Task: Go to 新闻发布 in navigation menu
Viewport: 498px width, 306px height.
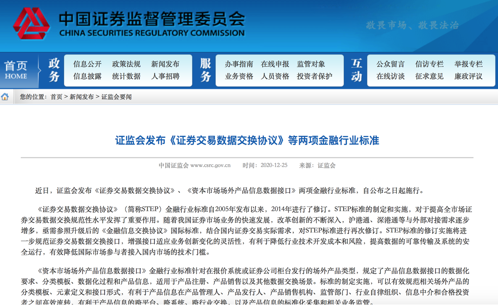Action: click(165, 64)
